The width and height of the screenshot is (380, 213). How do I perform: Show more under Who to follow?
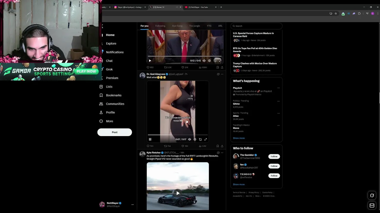tap(239, 185)
